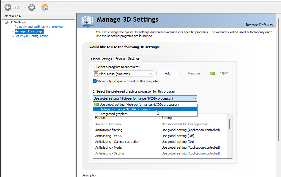
Task: Click Anisotropic filtering's Use global setting value
Action: (191, 130)
